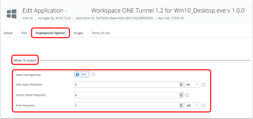This screenshot has width=253, height=119.
Task: Increase Disk Space Required with up arrow
Action: click(x=181, y=83)
